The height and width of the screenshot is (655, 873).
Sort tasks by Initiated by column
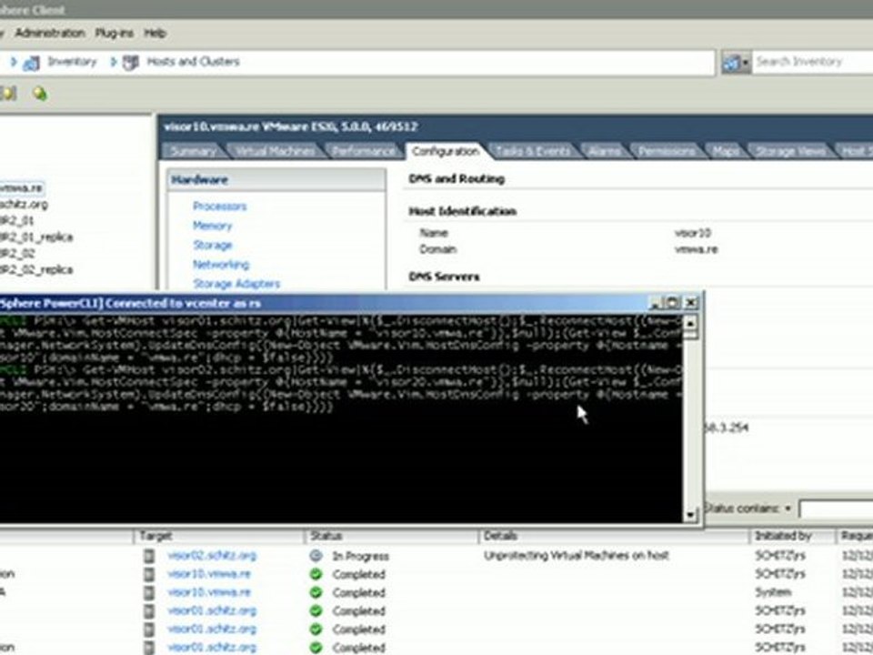(792, 536)
